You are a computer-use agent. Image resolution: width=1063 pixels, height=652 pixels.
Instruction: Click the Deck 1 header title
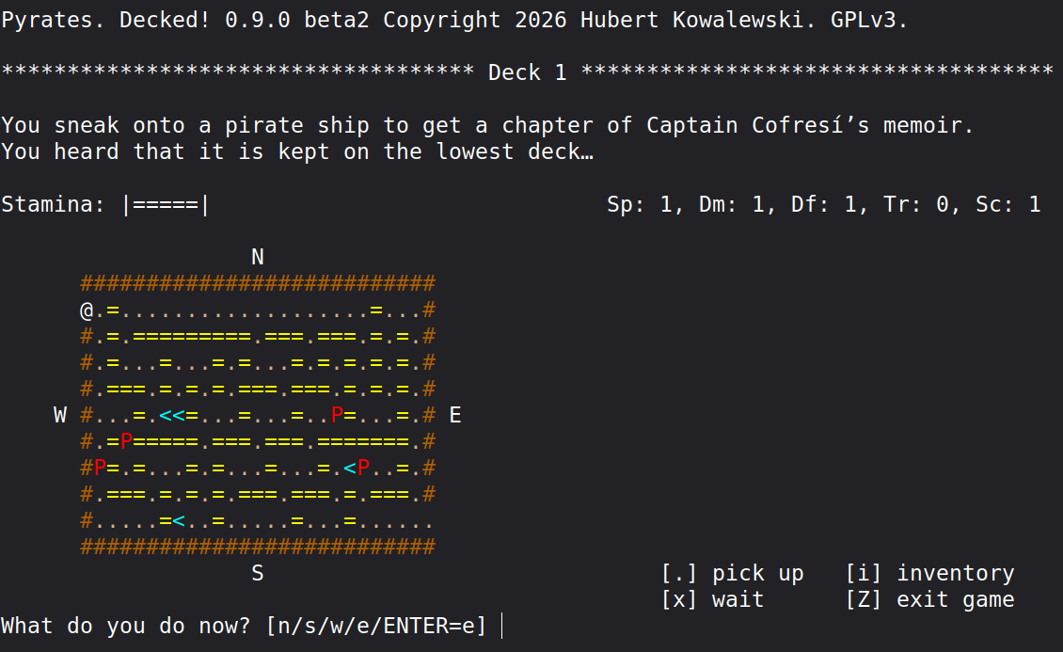[x=528, y=72]
